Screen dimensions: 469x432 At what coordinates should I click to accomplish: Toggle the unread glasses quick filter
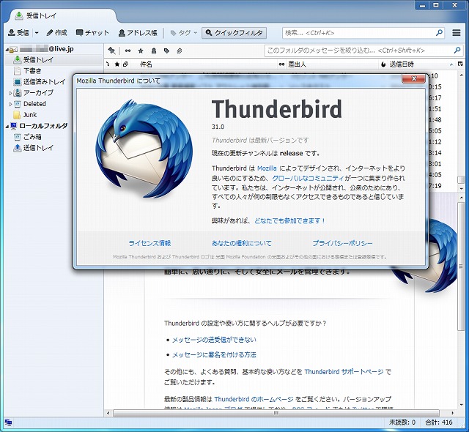(128, 51)
